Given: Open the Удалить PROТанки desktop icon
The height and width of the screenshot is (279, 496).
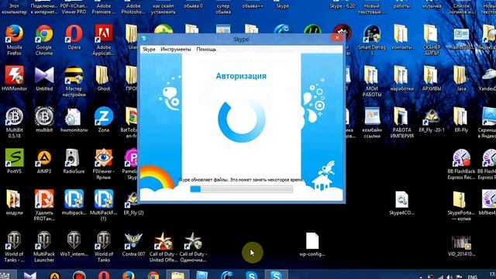Looking at the screenshot, I should coord(44,205).
